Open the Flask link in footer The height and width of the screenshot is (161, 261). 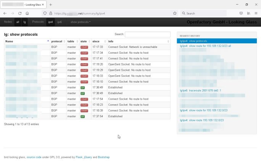coord(79,157)
